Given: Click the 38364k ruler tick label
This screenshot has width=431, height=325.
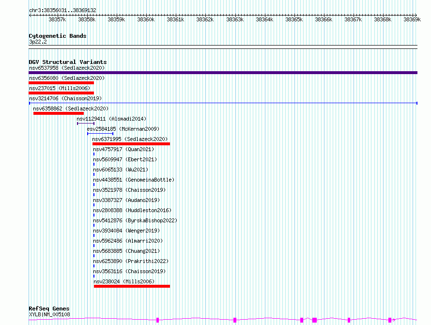Looking at the screenshot, I should pos(264,19).
